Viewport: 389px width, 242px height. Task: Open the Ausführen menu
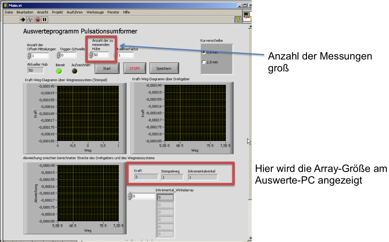[75, 12]
